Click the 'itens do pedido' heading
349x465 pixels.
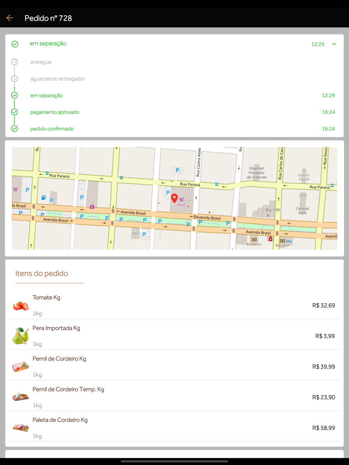41,273
